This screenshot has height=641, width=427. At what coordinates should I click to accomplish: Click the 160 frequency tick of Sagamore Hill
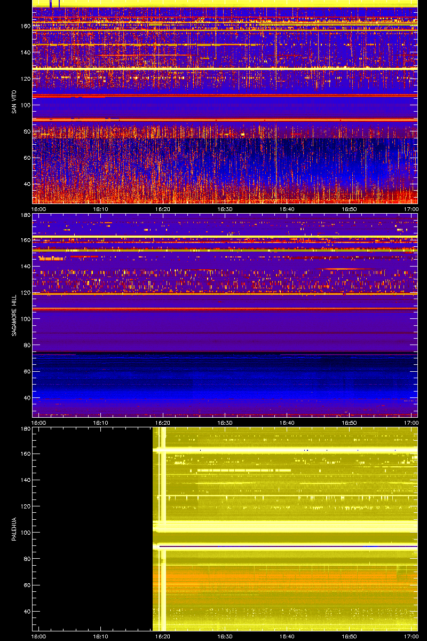(25, 240)
